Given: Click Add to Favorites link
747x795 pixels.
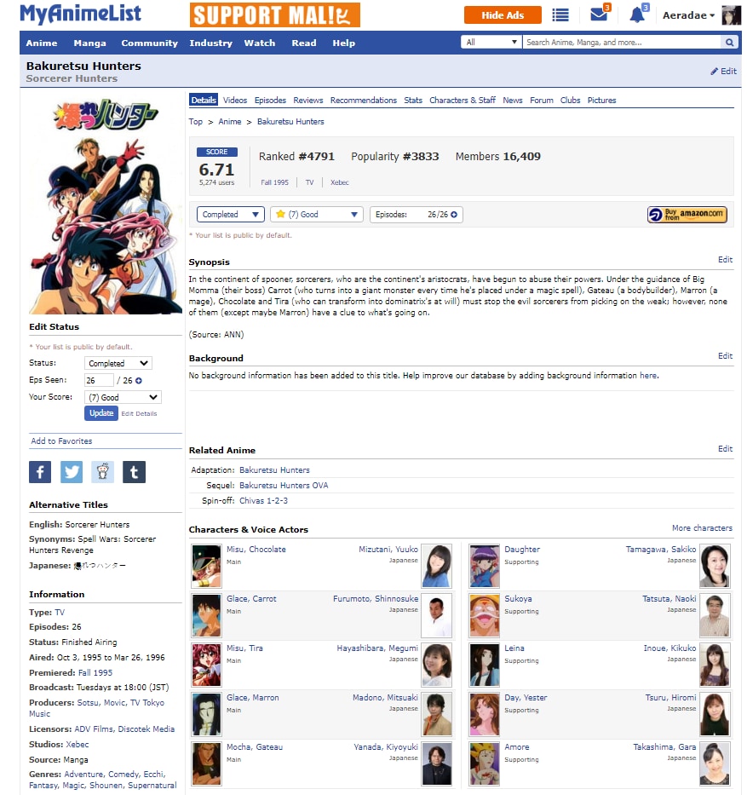Looking at the screenshot, I should point(61,441).
